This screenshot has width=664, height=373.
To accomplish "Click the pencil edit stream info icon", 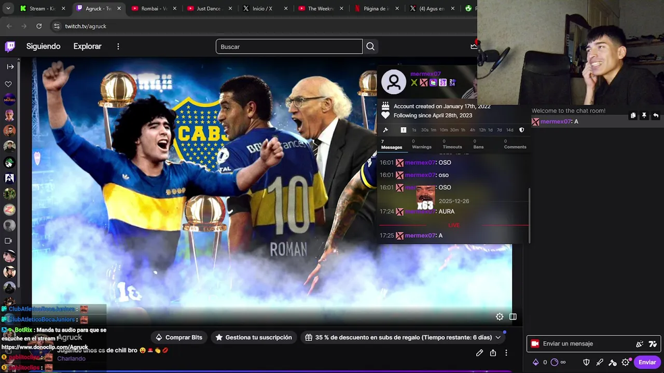I will (479, 353).
